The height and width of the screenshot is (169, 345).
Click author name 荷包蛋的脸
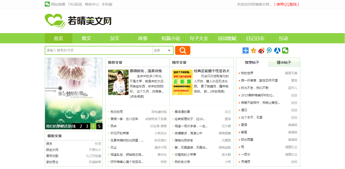pyautogui.click(x=159, y=112)
